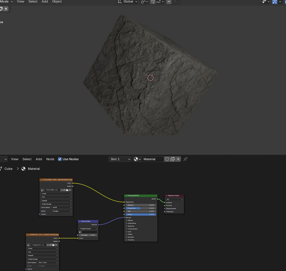Click the Roughness slider in Principled BSDF
The height and width of the screenshot is (271, 286).
point(140,208)
